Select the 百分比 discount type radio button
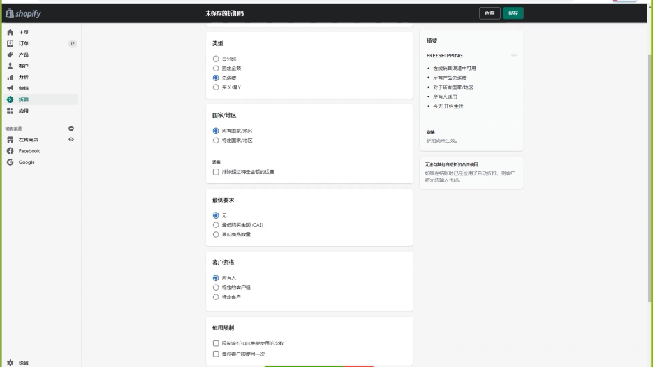 click(x=216, y=59)
